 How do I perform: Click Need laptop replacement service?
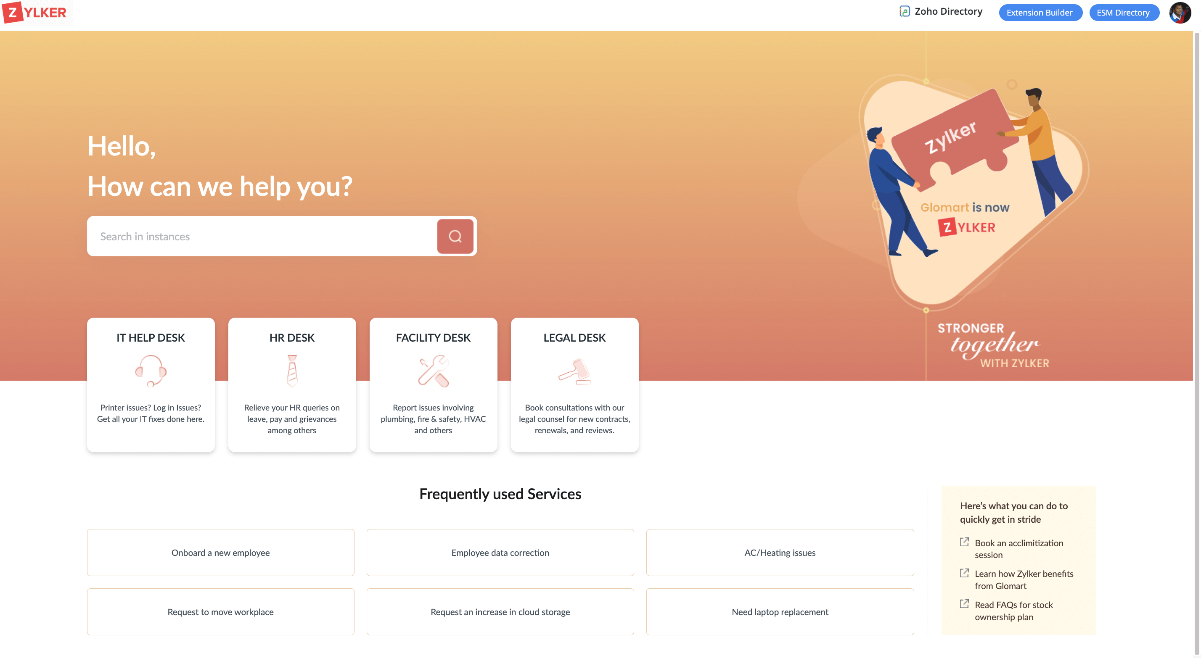pyautogui.click(x=779, y=612)
